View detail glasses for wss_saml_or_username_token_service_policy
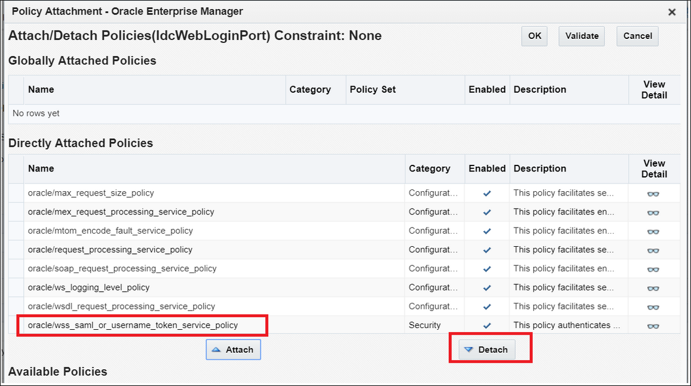 point(653,326)
